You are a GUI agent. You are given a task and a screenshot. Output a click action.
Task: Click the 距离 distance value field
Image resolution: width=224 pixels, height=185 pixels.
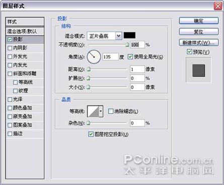pyautogui.click(x=137, y=69)
